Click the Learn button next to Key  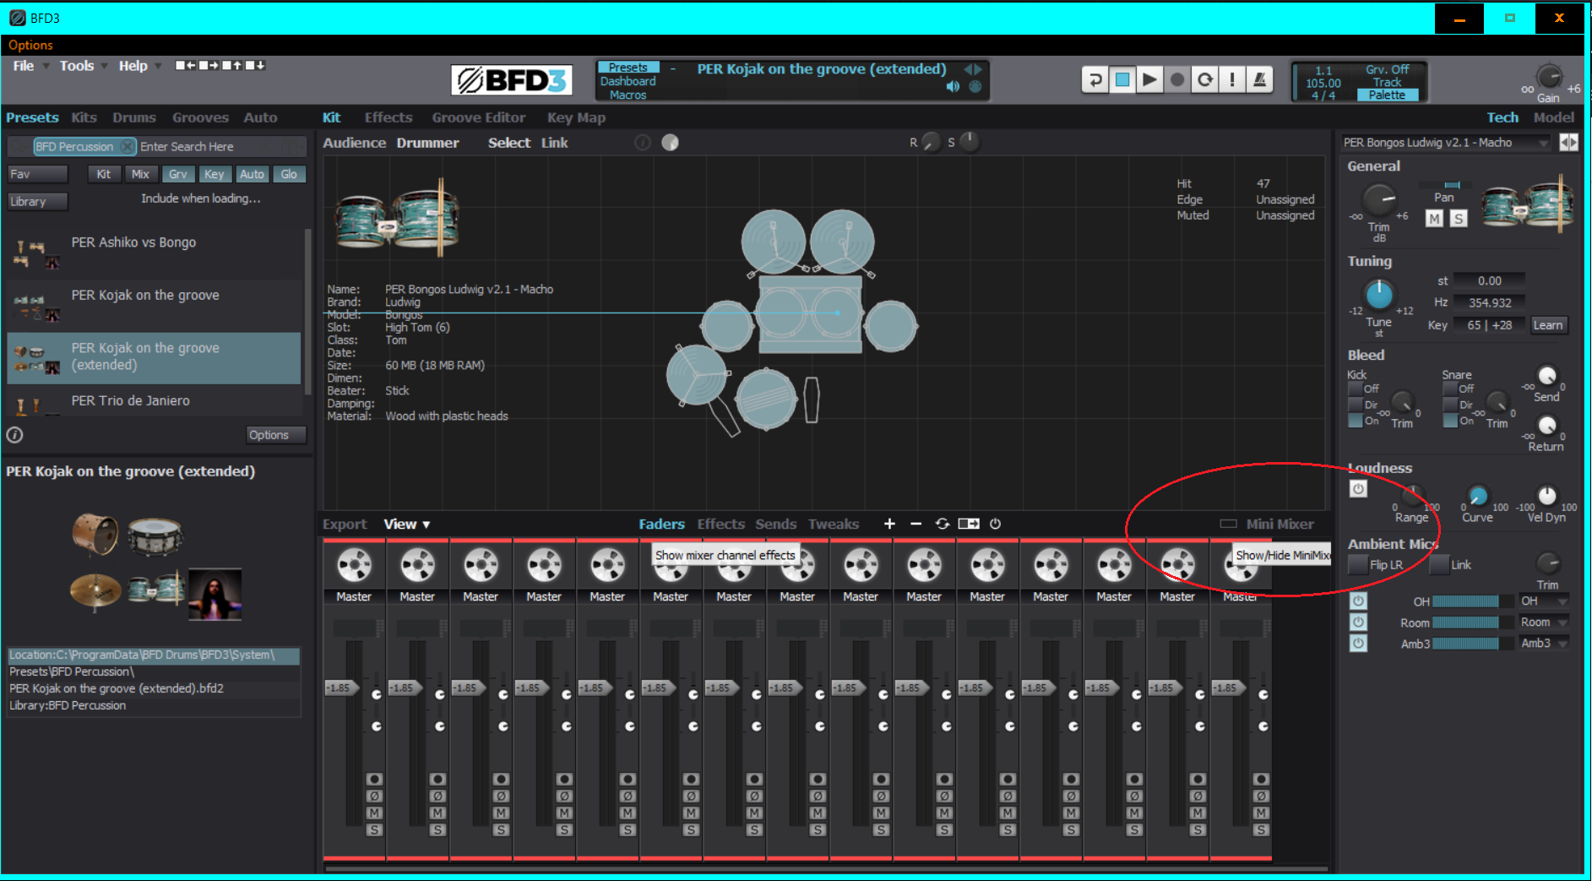1548,325
